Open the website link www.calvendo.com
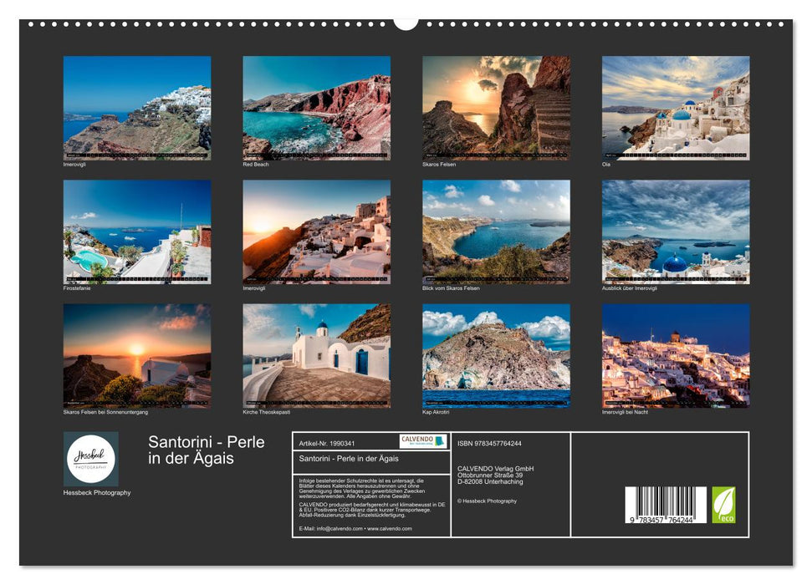This screenshot has height=585, width=812. tap(390, 528)
